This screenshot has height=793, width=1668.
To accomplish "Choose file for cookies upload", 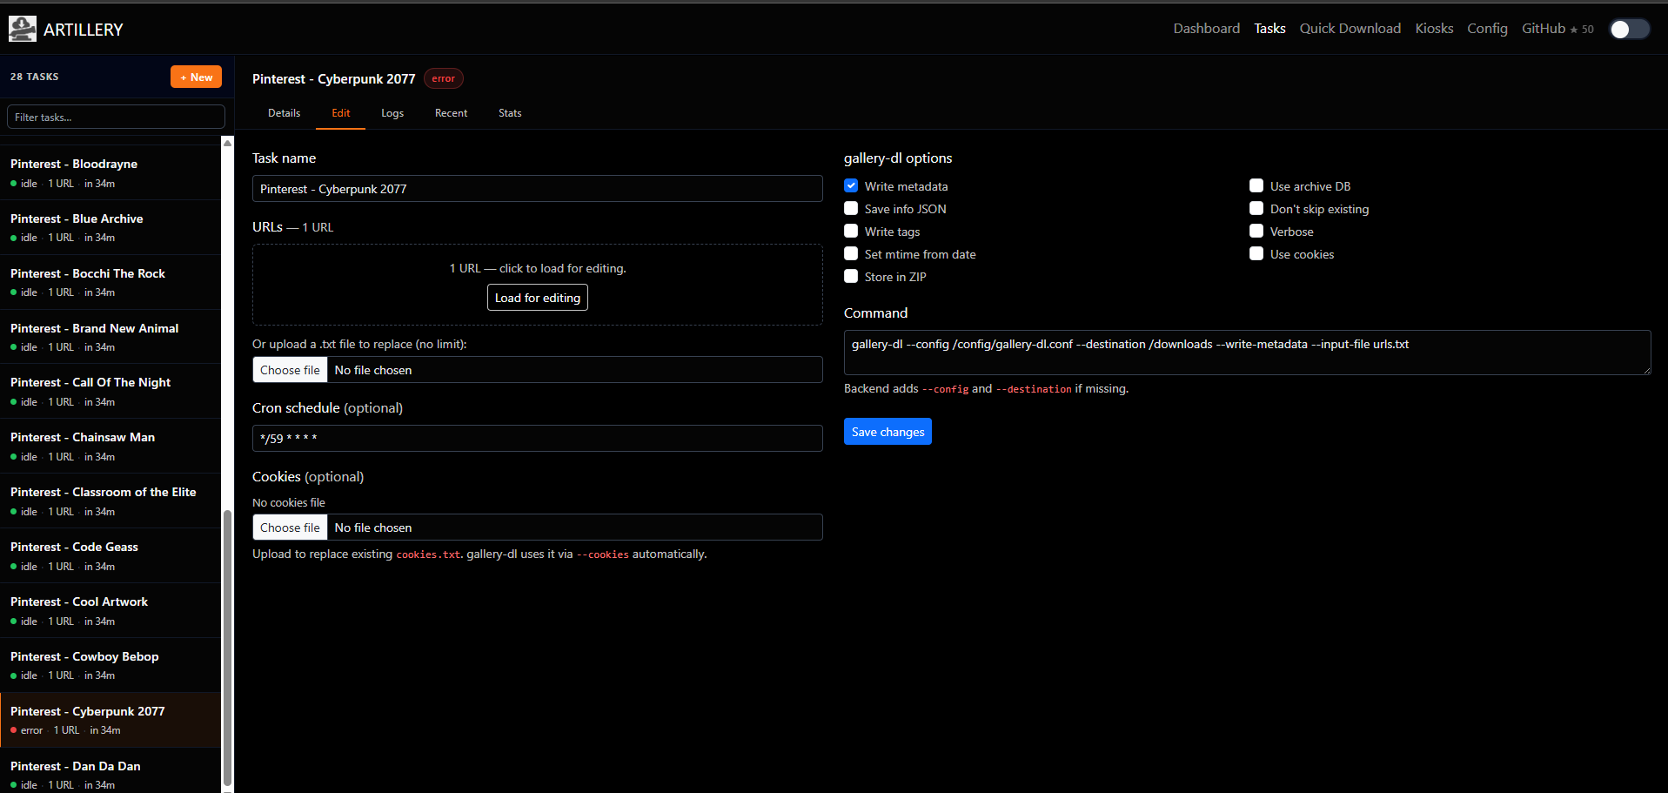I will (290, 528).
